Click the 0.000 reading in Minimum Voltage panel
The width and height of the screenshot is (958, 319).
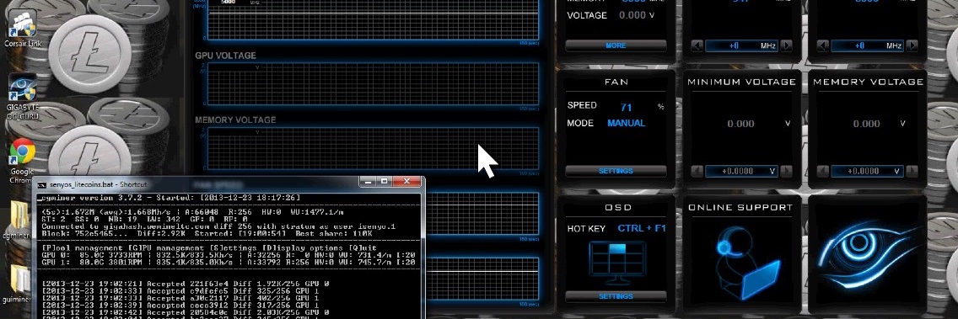coord(740,124)
